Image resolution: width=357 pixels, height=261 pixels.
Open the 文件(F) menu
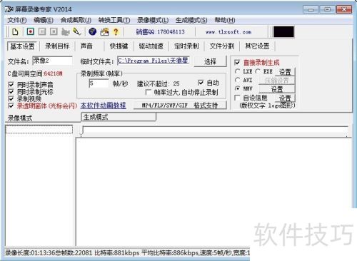coord(17,20)
